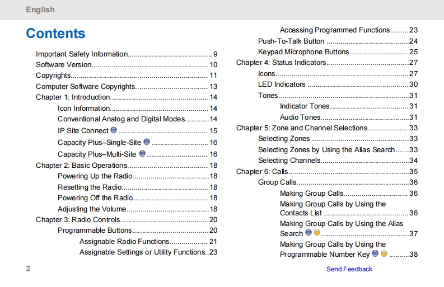Open the Send Feedback link
Image resolution: width=444 pixels, height=287 pixels.
coord(349,269)
